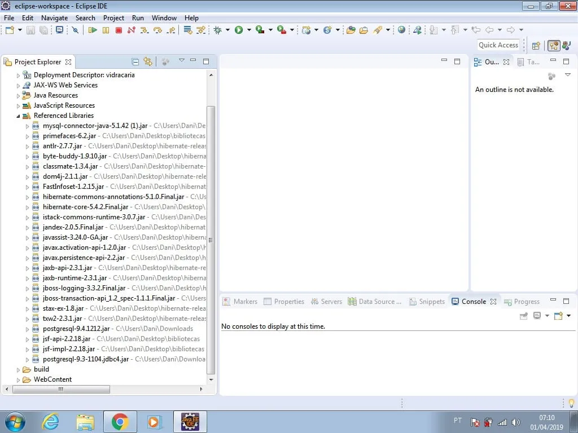Click the Resume debug toolbar icon
Screen dimensions: 578x433
point(93,30)
